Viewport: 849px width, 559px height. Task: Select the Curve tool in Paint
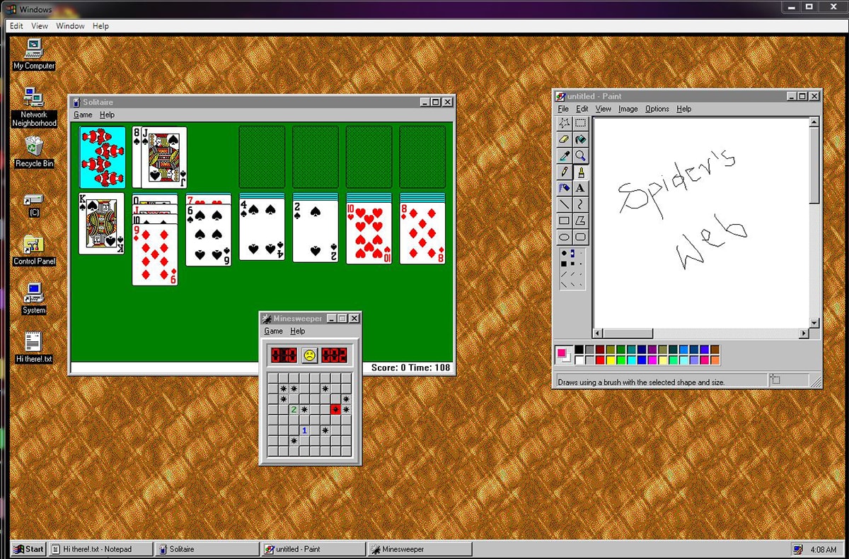580,204
